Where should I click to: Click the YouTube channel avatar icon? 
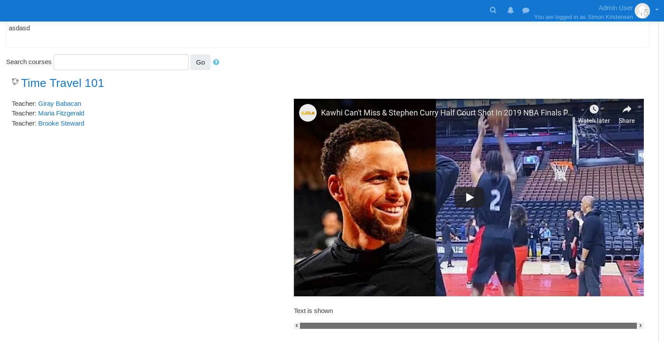point(308,113)
